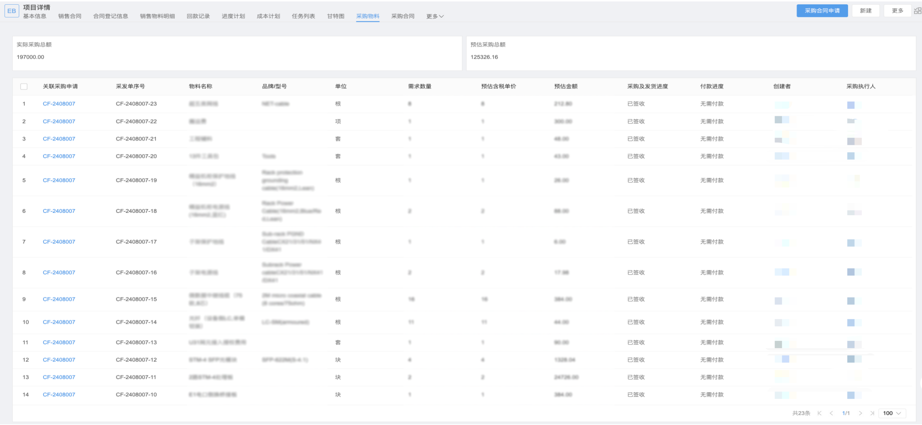Viewport: 922px width, 425px height.
Task: Click the 采购及发货进度 column header
Action: (648, 86)
